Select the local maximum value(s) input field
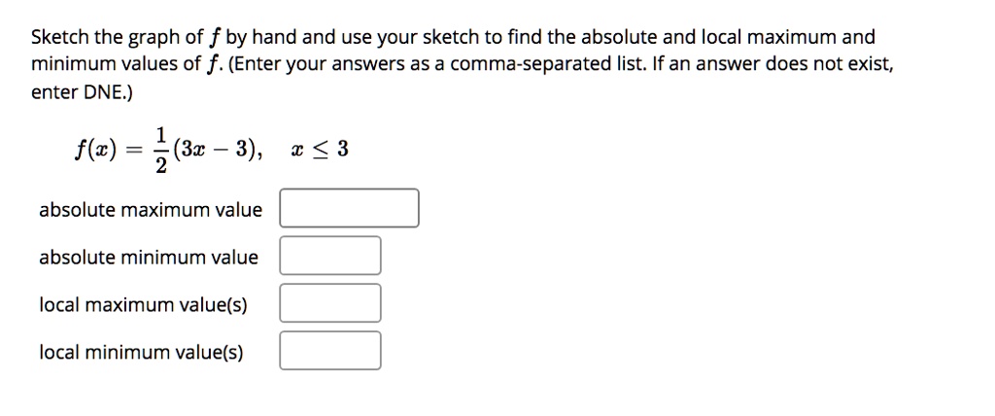 [330, 303]
